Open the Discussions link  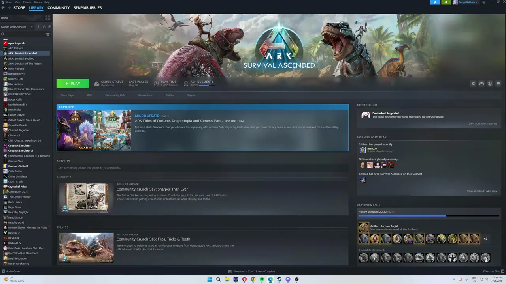pos(145,95)
